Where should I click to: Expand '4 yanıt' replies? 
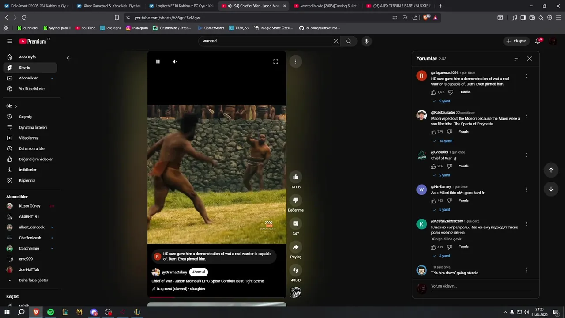[x=441, y=256]
